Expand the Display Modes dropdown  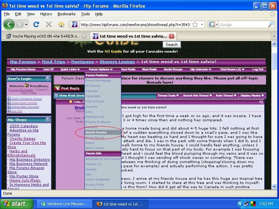[252, 95]
